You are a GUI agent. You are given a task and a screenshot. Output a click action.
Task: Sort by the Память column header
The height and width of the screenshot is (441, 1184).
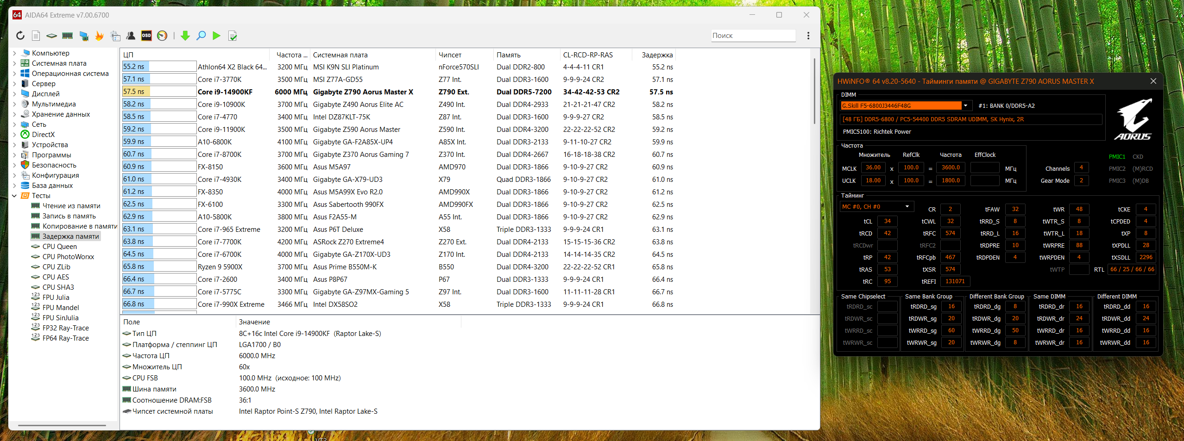tap(526, 55)
